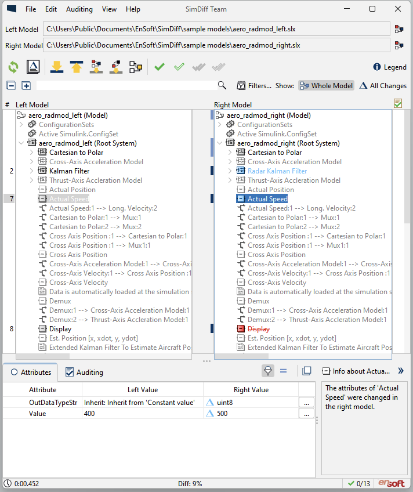Expand right ConfigurationSets node
The image size is (413, 492).
tap(219, 125)
